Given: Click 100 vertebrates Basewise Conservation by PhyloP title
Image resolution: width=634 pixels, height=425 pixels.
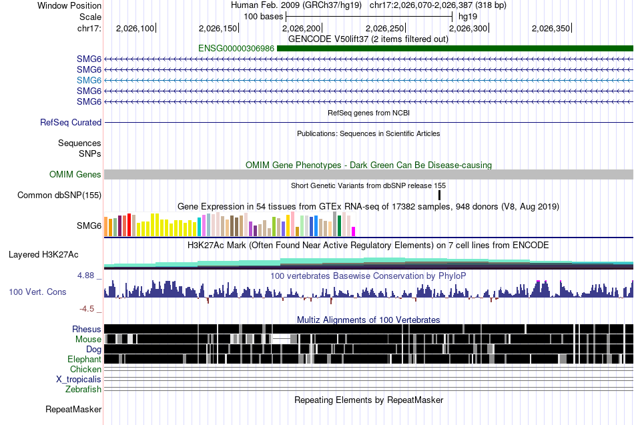Looking at the screenshot, I should click(368, 276).
